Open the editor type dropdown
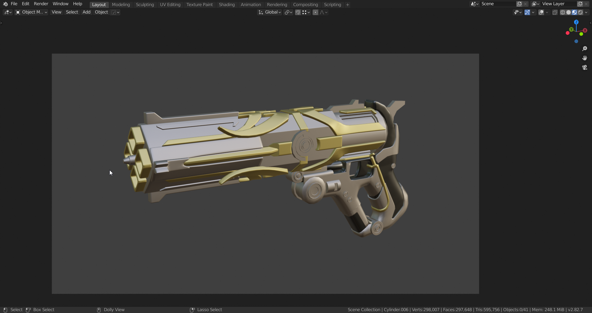592x313 pixels. click(8, 12)
